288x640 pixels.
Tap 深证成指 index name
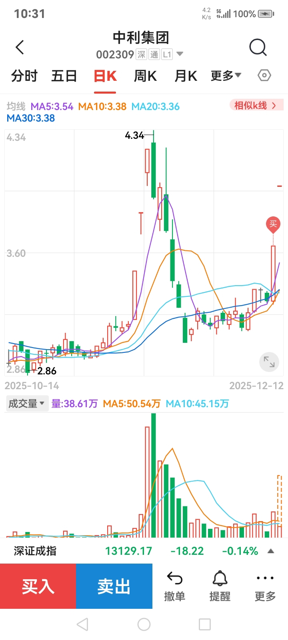click(x=35, y=551)
